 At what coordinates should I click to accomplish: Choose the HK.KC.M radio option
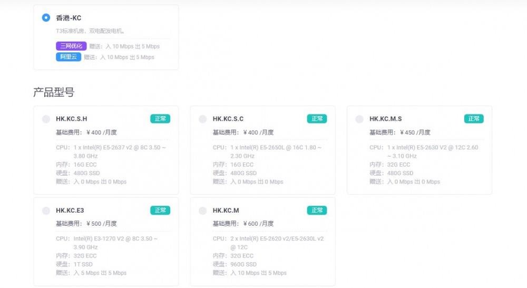pyautogui.click(x=203, y=210)
